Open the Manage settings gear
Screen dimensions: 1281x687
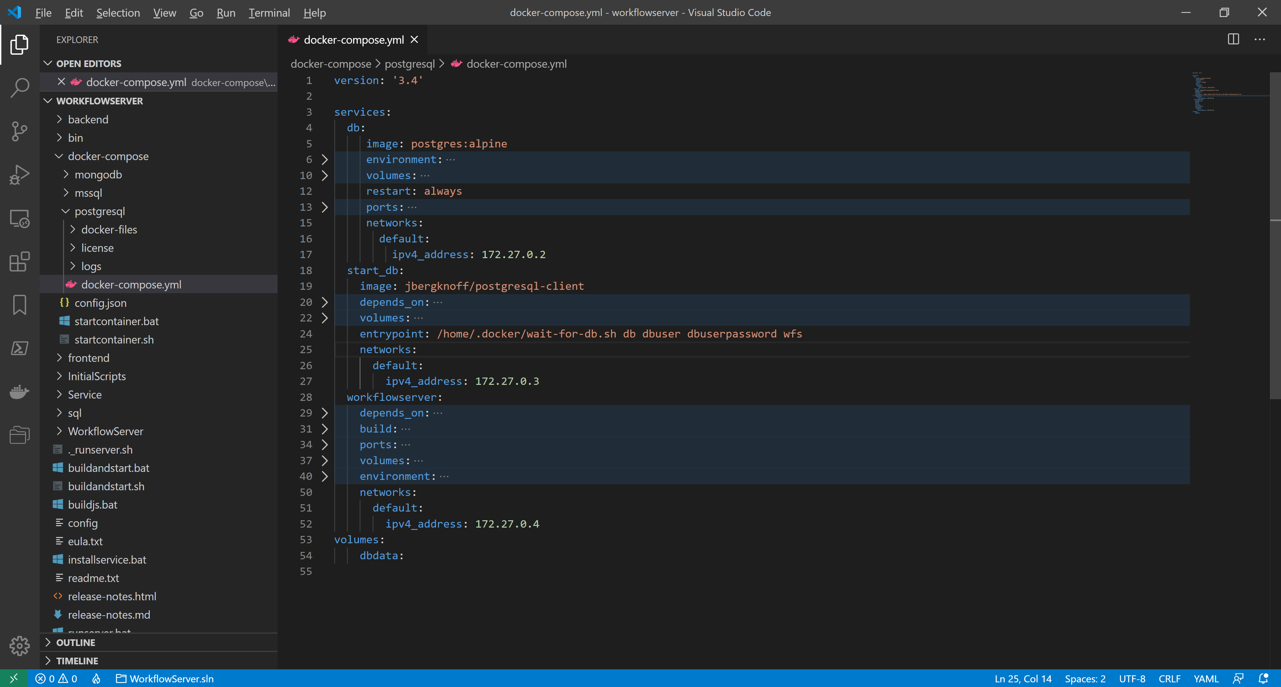coord(19,645)
